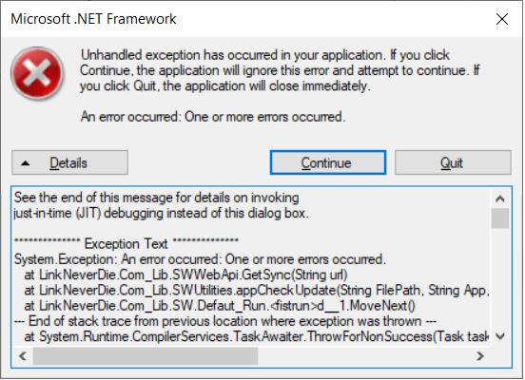Click the vertical scrollbar thumb
The width and height of the screenshot is (525, 380).
[500, 218]
